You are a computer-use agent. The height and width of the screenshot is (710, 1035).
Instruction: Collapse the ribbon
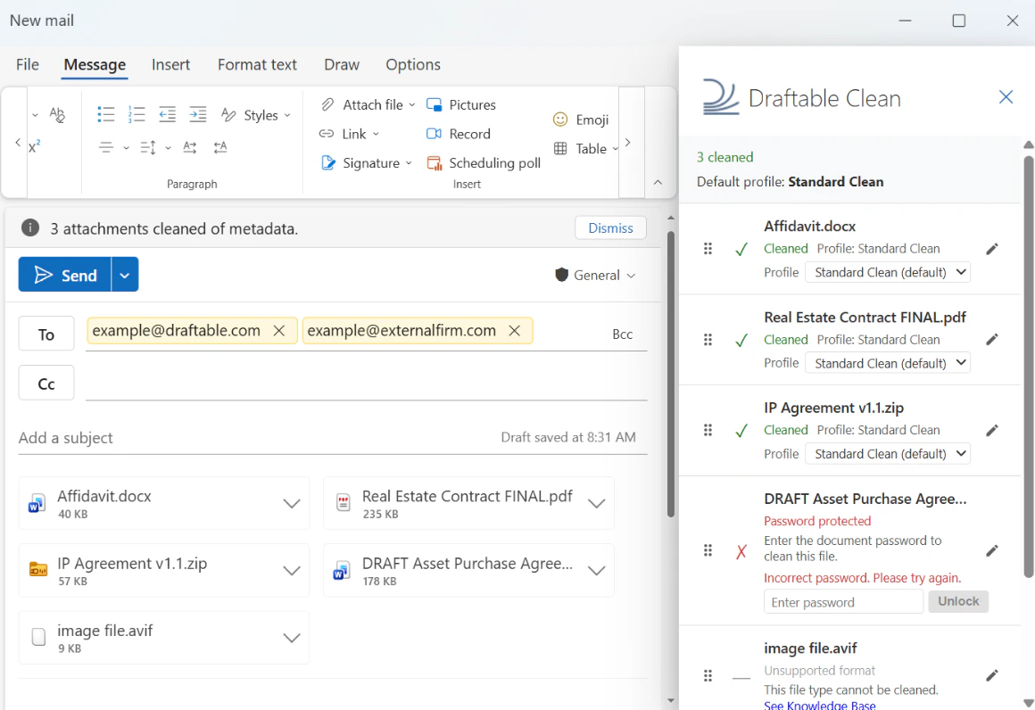[658, 182]
